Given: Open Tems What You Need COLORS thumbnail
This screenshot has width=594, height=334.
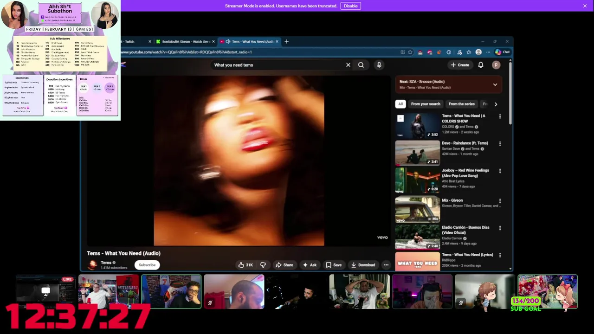Looking at the screenshot, I should [417, 126].
